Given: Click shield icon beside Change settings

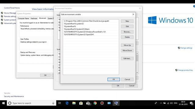Looking at the screenshot, I should coord(179,48).
